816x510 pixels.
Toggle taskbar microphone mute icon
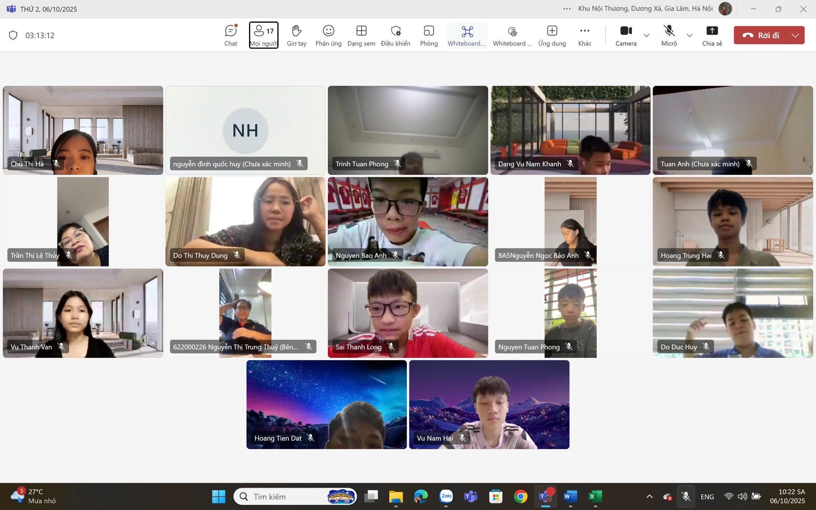[686, 496]
